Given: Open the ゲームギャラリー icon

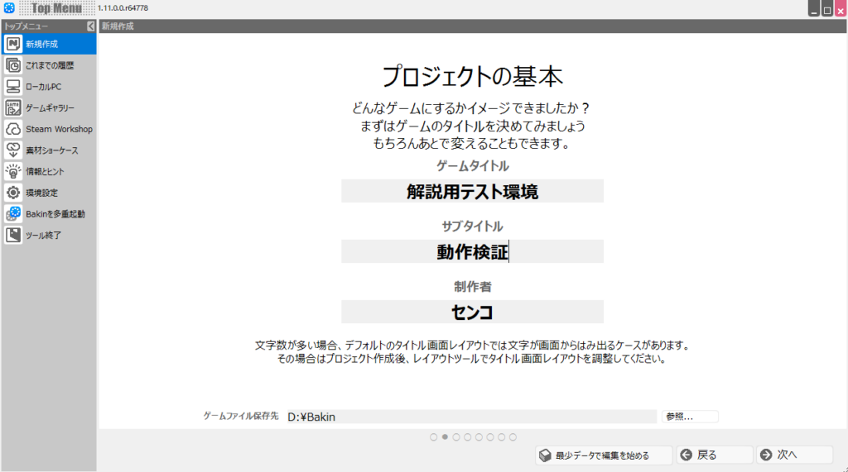Looking at the screenshot, I should (x=13, y=107).
